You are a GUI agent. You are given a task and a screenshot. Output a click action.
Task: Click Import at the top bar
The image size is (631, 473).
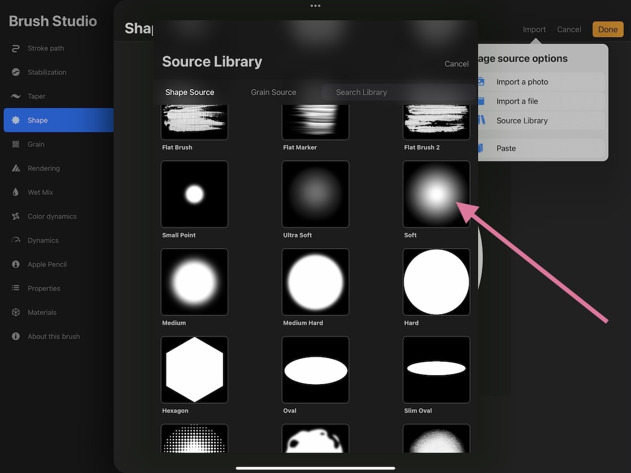click(534, 29)
